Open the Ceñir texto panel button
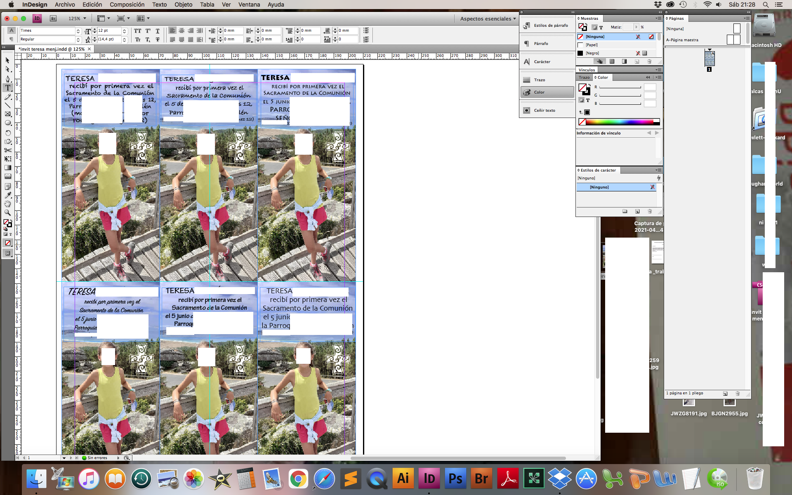Viewport: 792px width, 495px height. (x=547, y=111)
